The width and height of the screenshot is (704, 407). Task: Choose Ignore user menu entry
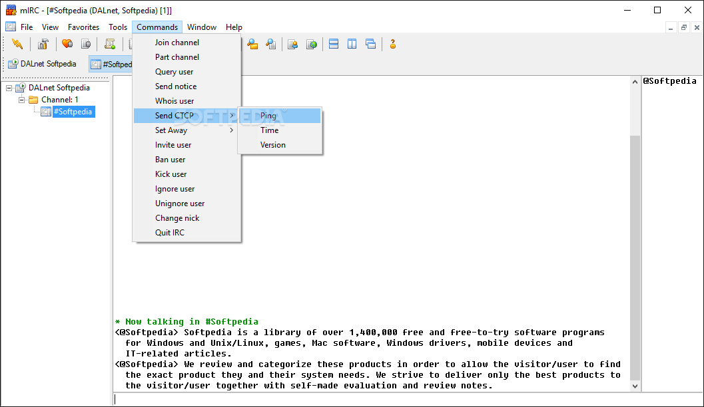tap(186, 189)
